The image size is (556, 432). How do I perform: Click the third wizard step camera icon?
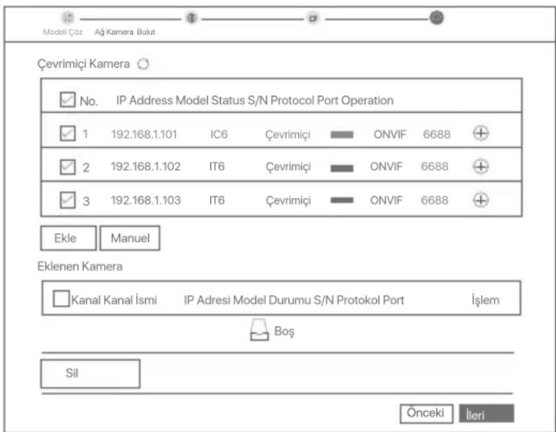click(313, 18)
